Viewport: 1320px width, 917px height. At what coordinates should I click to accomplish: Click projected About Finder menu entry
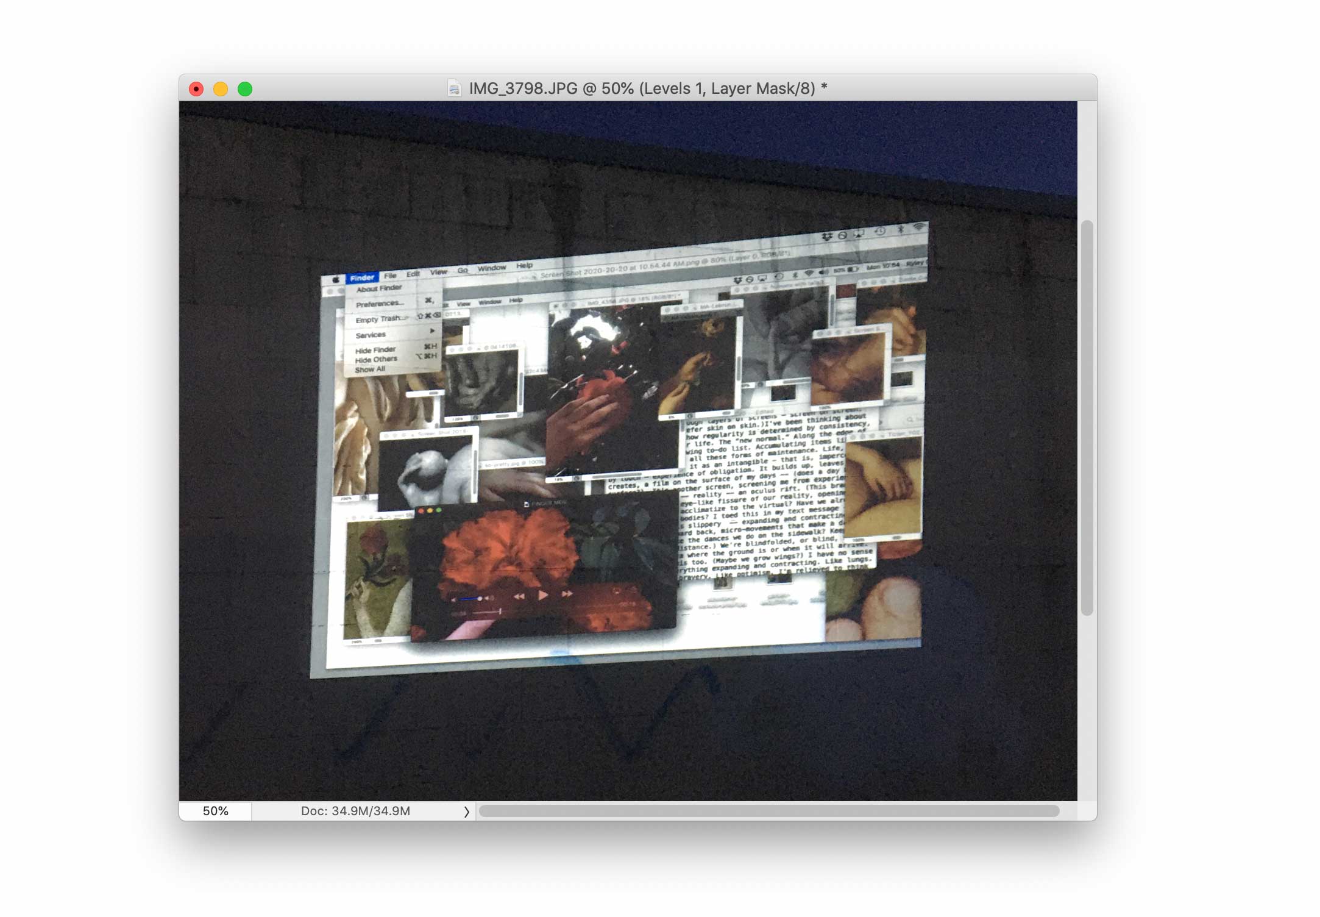pos(379,288)
